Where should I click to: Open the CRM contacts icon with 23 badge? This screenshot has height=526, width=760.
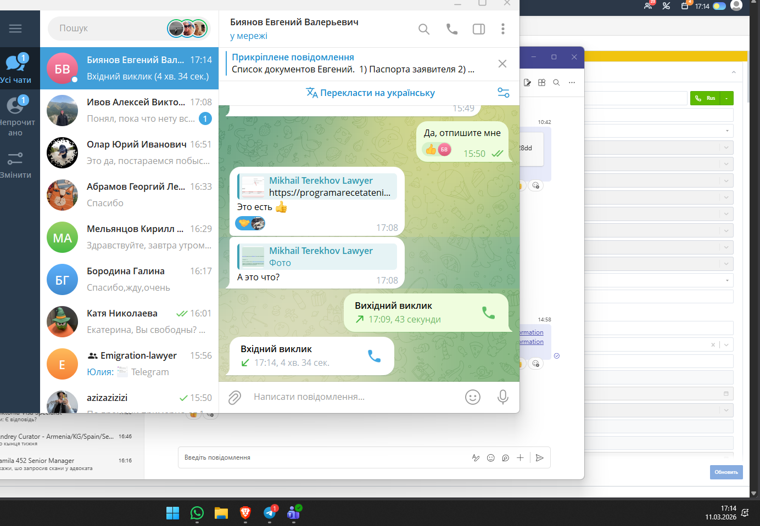tap(649, 5)
